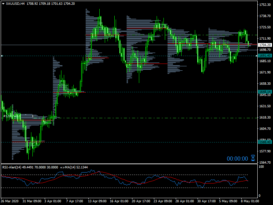Click the 100 level on RSI scale
273x205 pixels.
click(x=261, y=167)
